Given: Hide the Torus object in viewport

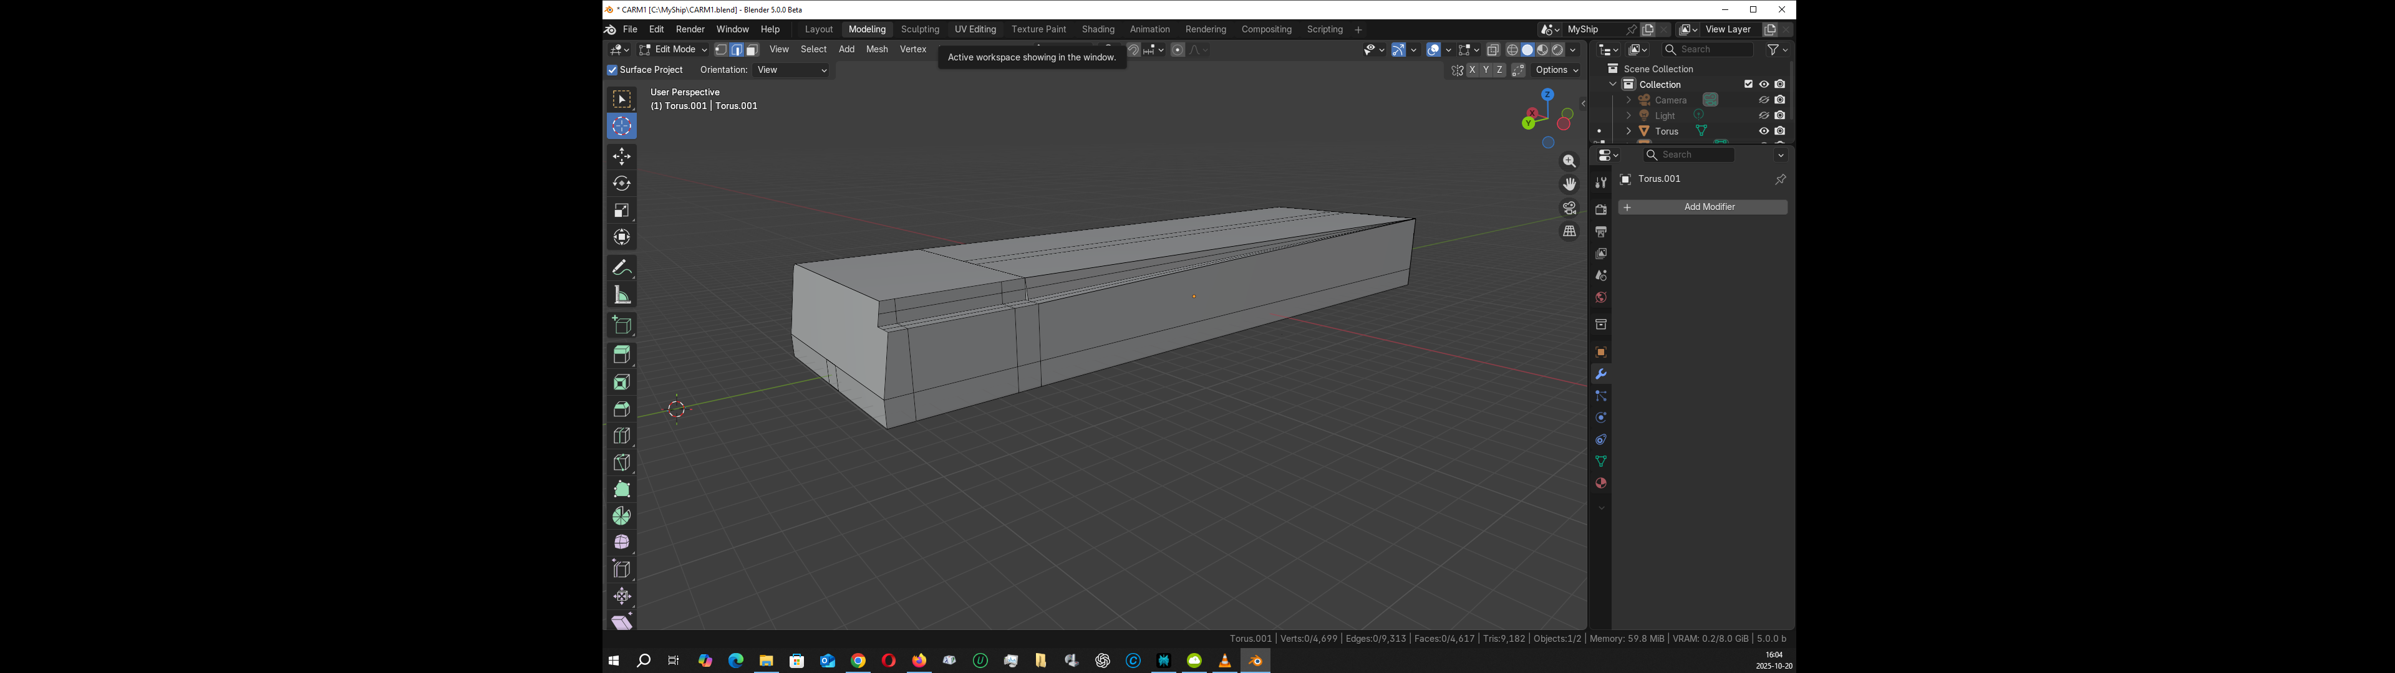Looking at the screenshot, I should (x=1764, y=131).
